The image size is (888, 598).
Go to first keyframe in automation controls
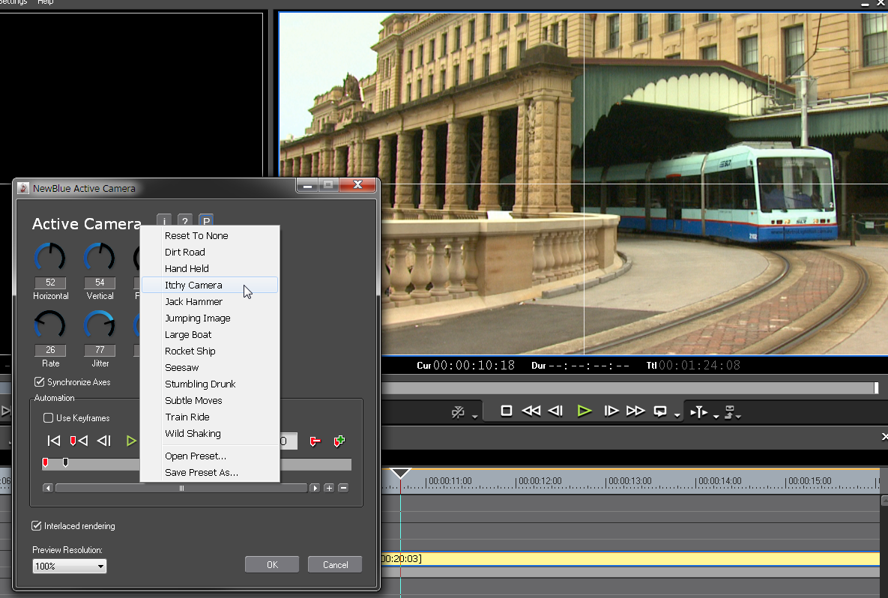click(x=54, y=441)
